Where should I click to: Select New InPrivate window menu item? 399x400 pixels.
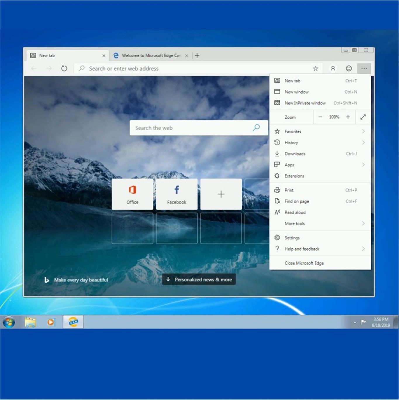click(305, 103)
